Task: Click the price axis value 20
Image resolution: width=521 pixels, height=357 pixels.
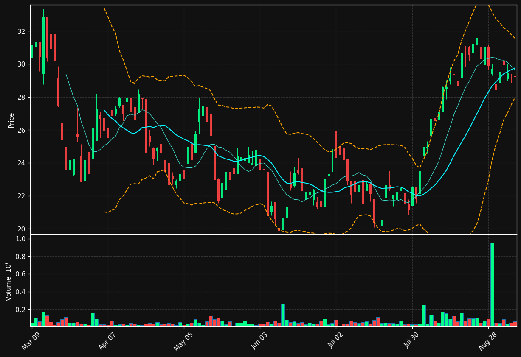Action: 22,229
